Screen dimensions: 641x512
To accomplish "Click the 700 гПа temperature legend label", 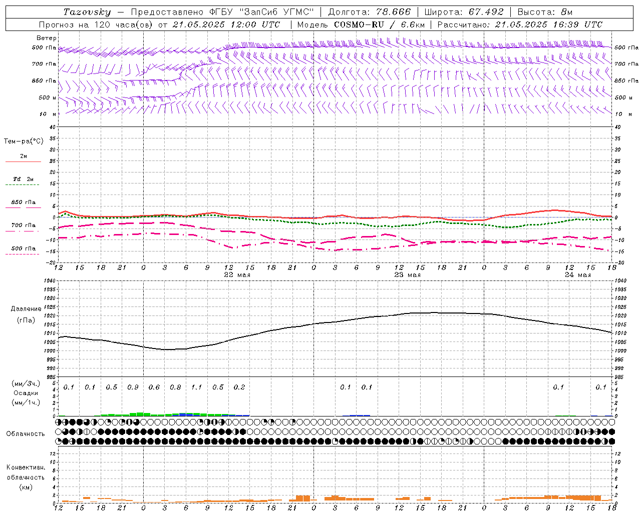I will pos(24,225).
